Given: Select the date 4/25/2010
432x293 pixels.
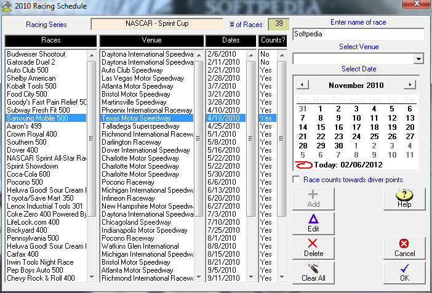Looking at the screenshot, I should [x=226, y=126].
